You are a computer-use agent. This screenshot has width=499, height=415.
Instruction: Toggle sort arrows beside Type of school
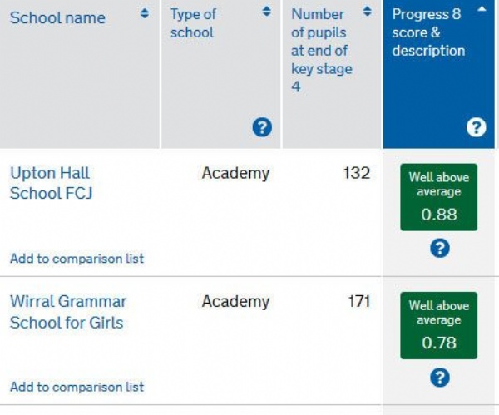pos(266,12)
